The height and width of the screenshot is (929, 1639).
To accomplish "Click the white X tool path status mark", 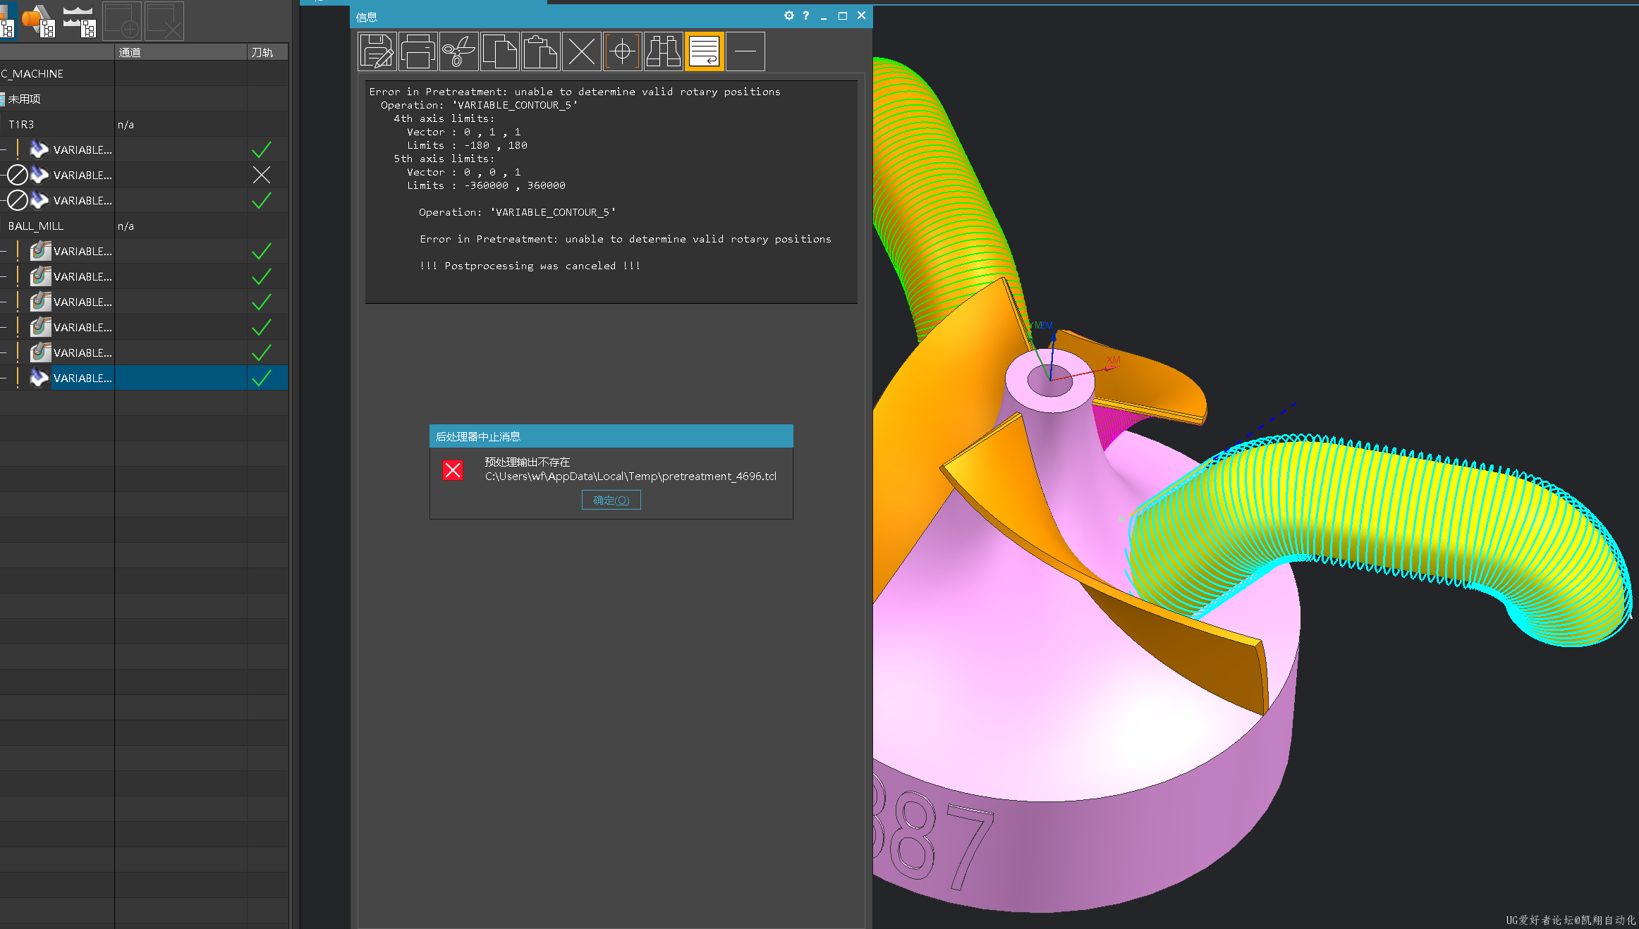I will pos(262,176).
